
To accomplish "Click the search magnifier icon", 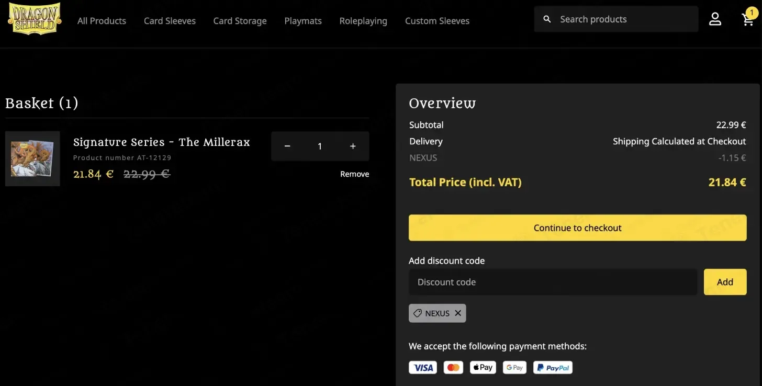I will point(547,19).
